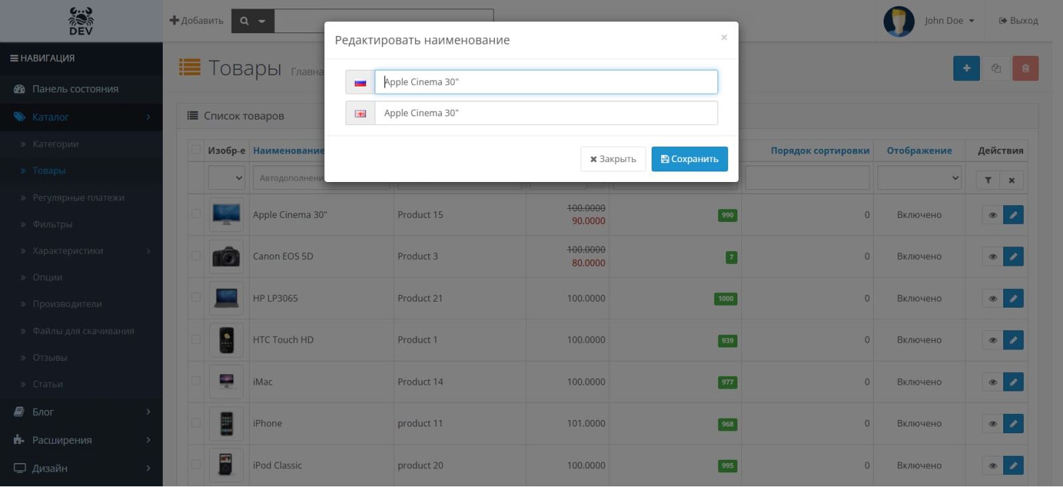Edit HP LP3065 with pencil icon
The image size is (1063, 487).
(x=1013, y=298)
